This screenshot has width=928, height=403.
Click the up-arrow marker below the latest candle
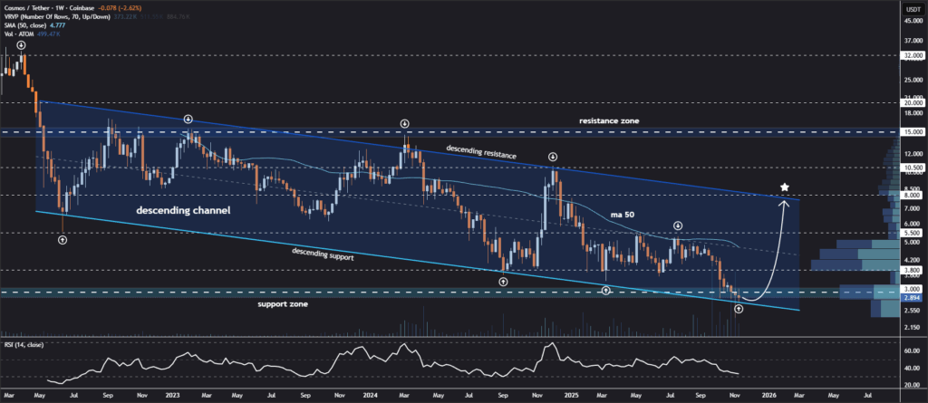[739, 309]
